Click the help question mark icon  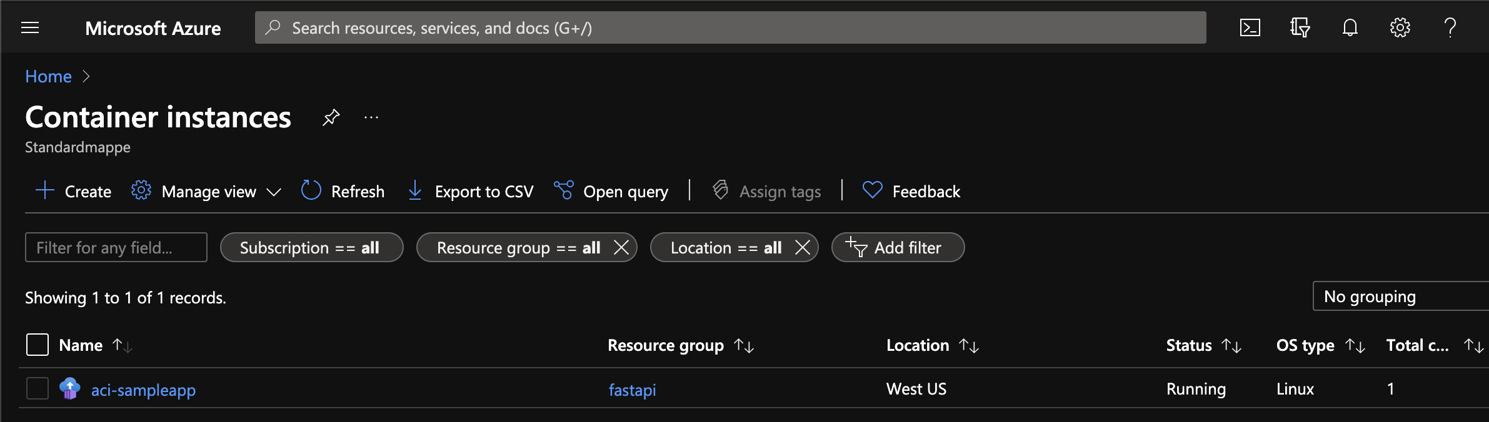coord(1450,27)
